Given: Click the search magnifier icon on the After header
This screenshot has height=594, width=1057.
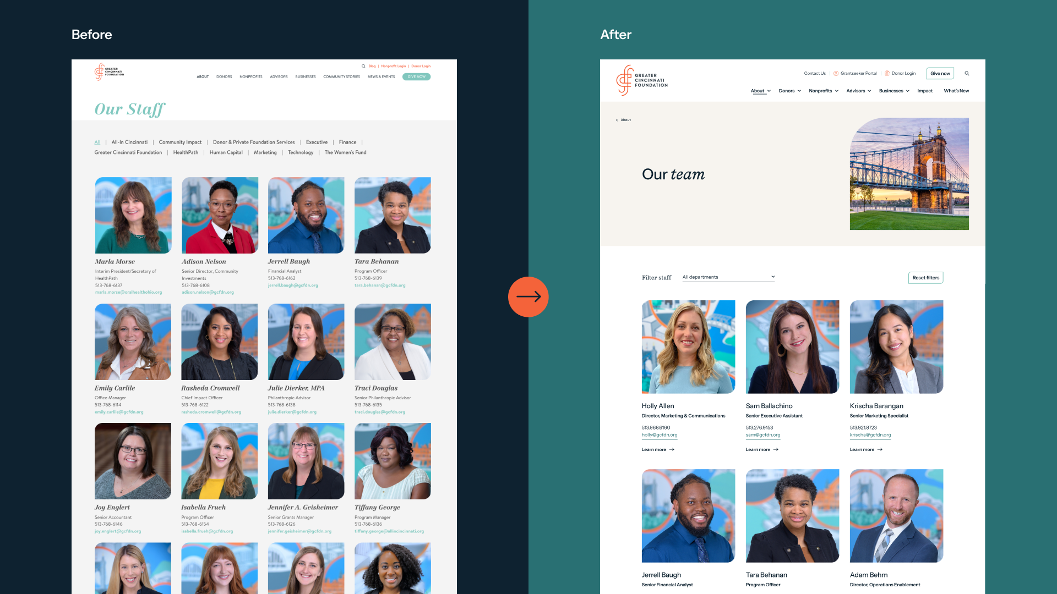Looking at the screenshot, I should tap(967, 73).
